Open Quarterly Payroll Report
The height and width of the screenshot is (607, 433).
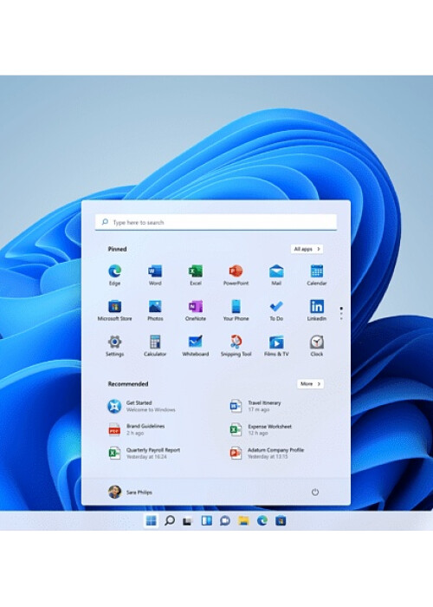tap(145, 454)
